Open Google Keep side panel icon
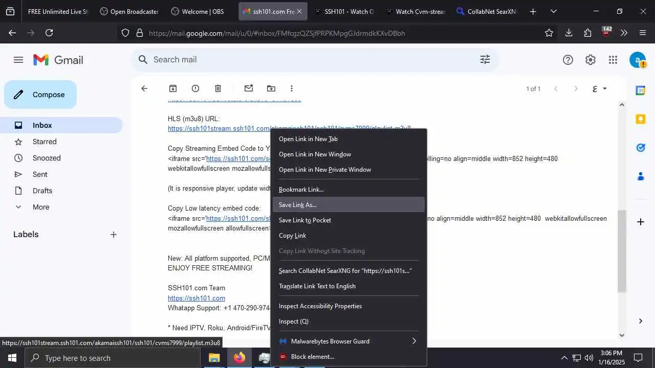The image size is (655, 368). tap(640, 119)
